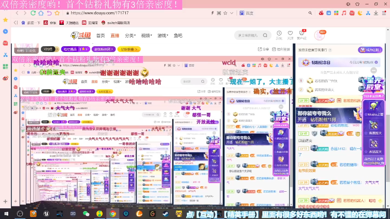Viewport: 390px width, 219px height.
Task: Go to browser home page icon
Action: [x=41, y=13]
